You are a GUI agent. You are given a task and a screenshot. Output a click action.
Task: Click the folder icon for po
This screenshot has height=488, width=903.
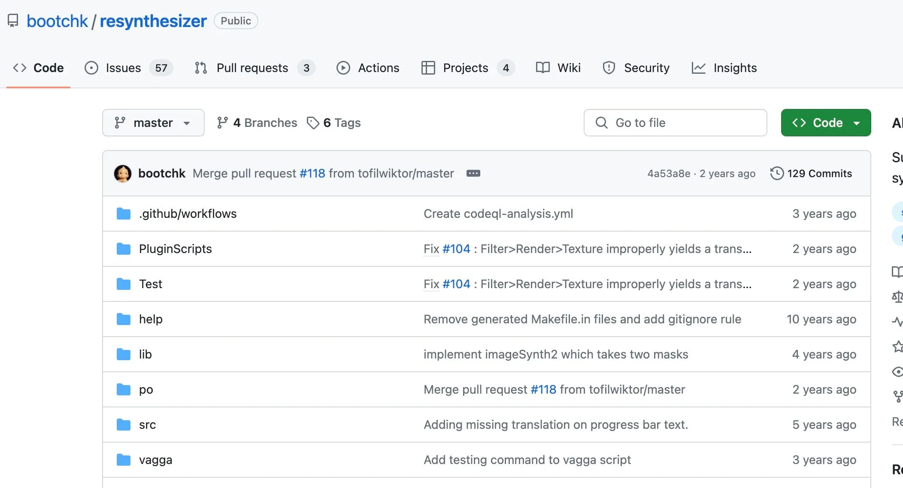click(124, 389)
